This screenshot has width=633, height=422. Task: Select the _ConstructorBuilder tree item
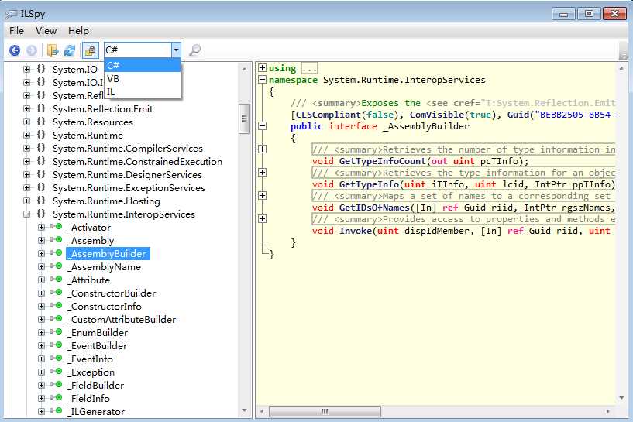[112, 293]
